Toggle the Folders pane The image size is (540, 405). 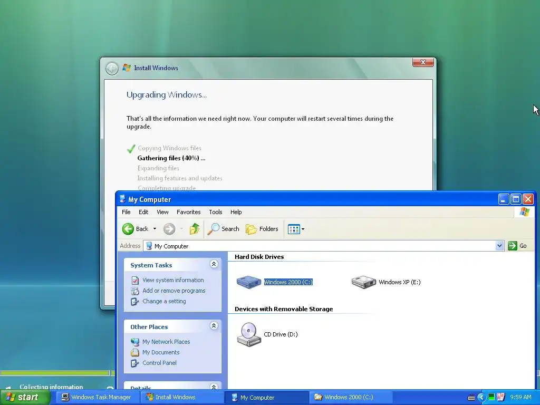click(x=262, y=229)
